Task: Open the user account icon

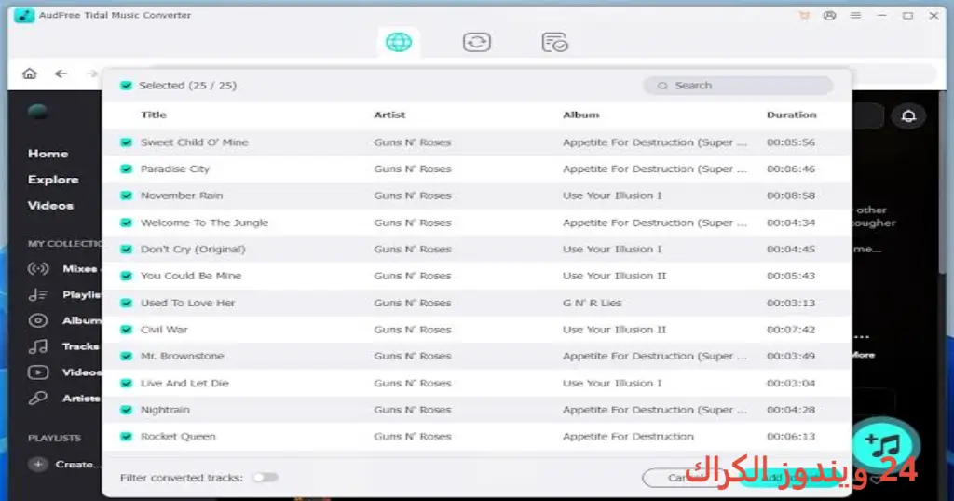Action: pos(829,15)
